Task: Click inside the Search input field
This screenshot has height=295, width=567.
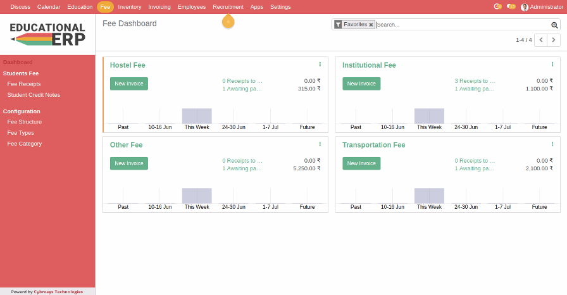Action: 463,25
